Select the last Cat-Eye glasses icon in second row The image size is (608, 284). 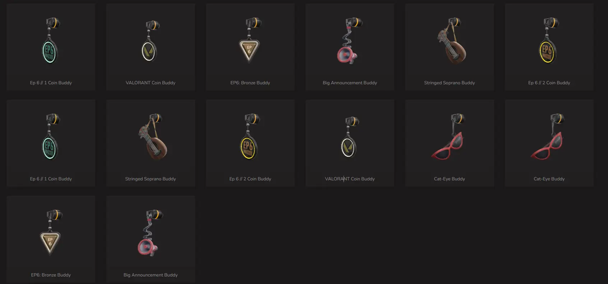[x=547, y=137]
